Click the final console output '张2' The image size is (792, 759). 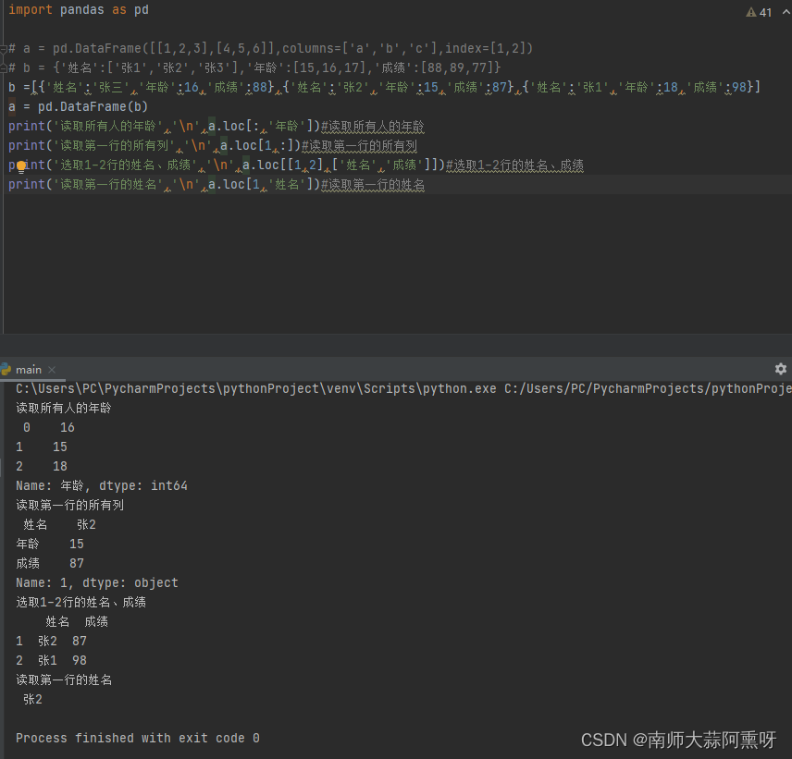32,700
